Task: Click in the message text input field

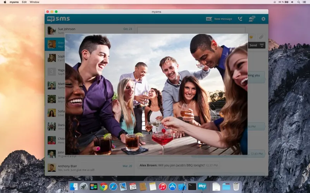Action: pyautogui.click(x=191, y=30)
